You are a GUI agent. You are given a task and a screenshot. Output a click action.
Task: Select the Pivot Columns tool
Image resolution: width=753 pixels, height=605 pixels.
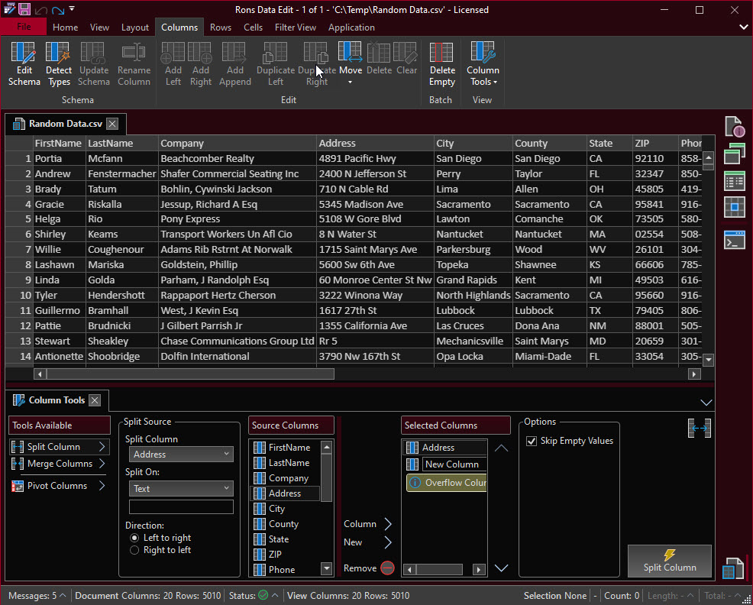57,486
